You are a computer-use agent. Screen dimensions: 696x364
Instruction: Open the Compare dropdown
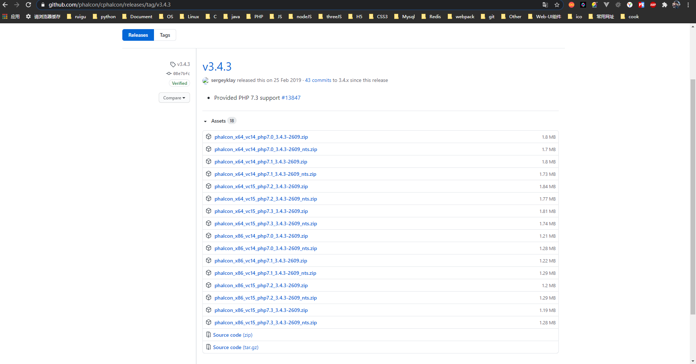pyautogui.click(x=174, y=98)
